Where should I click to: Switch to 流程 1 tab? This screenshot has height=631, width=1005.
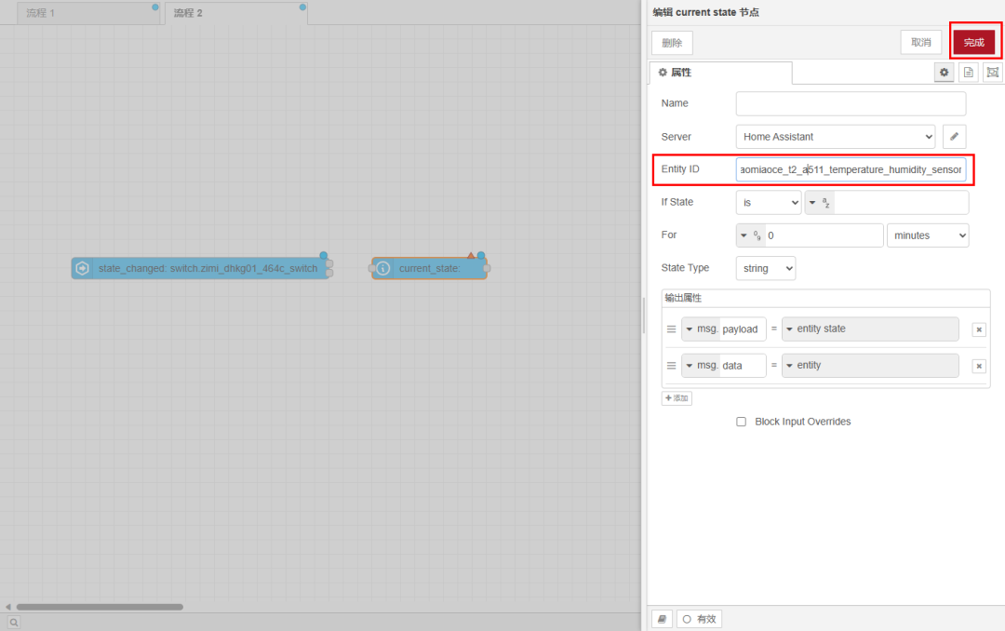pos(88,13)
